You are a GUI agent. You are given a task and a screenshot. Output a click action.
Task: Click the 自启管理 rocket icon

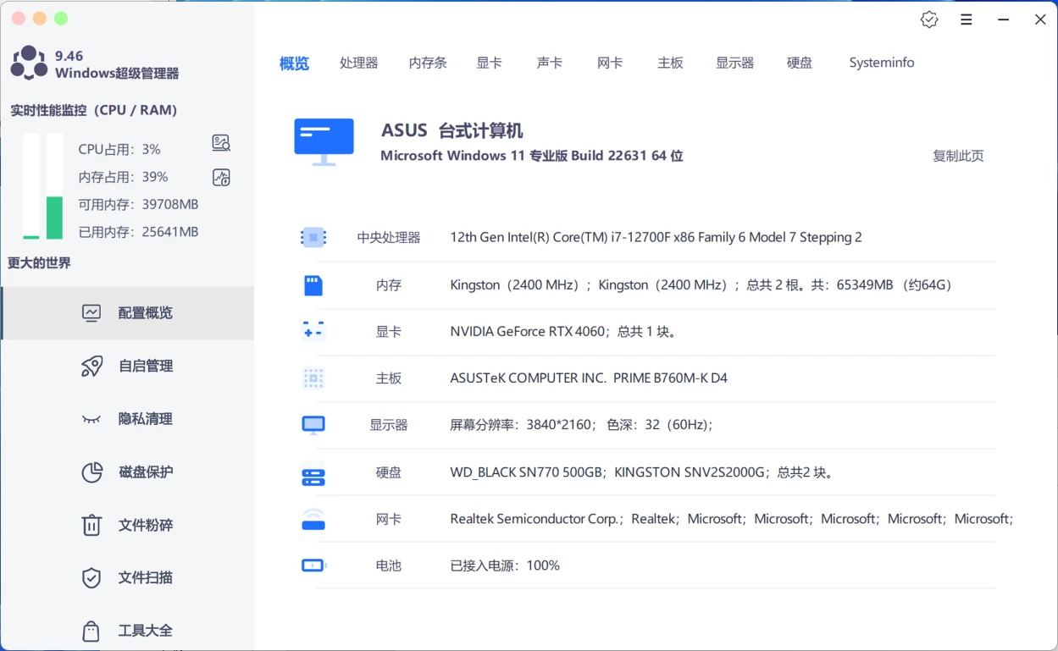point(91,366)
